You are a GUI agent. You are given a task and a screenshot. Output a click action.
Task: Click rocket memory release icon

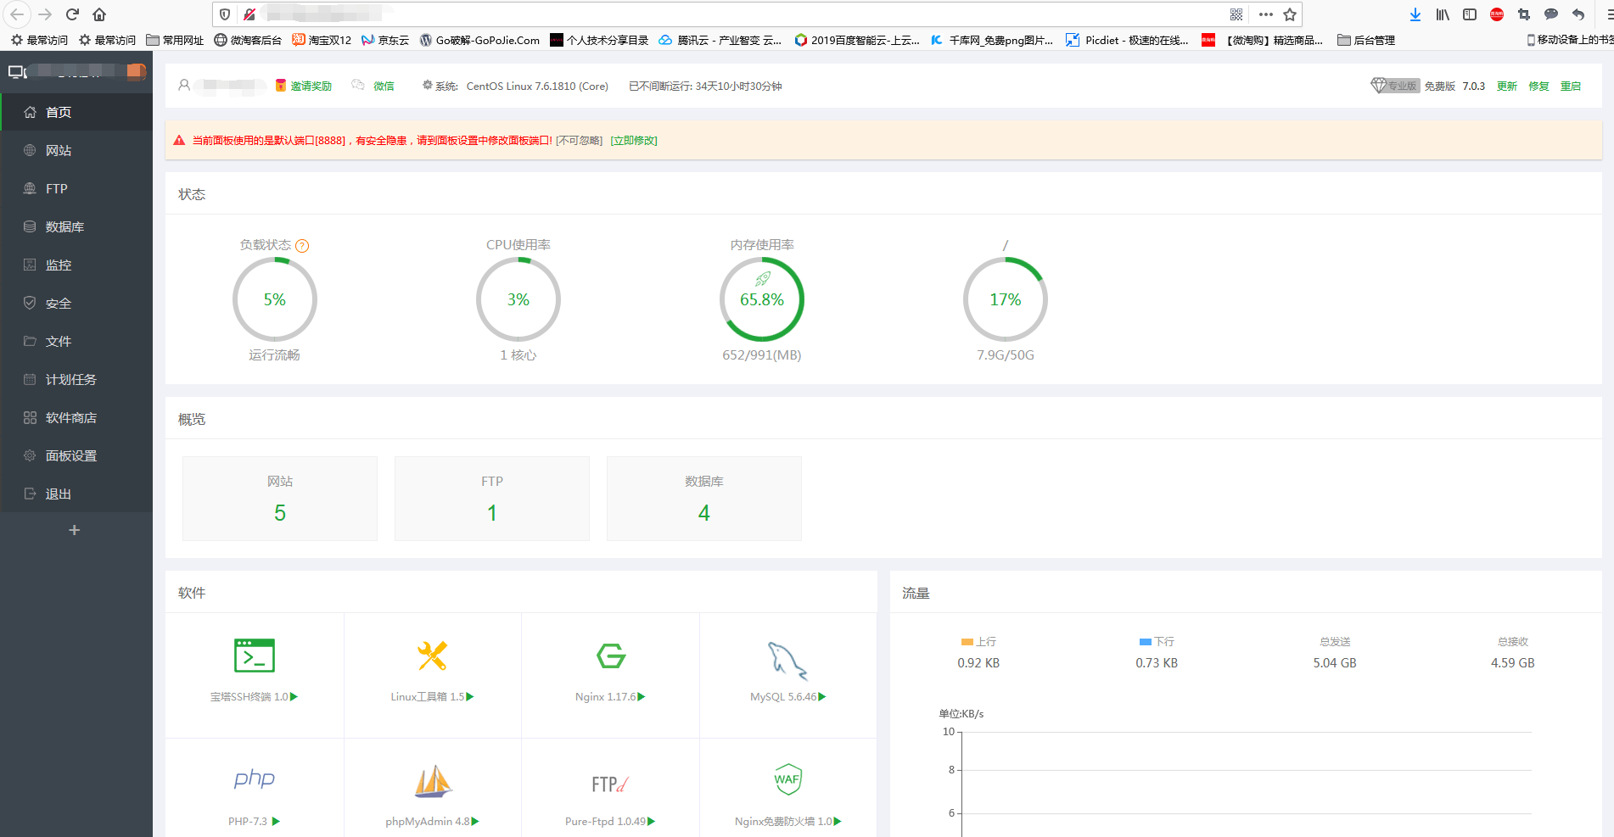(x=763, y=278)
